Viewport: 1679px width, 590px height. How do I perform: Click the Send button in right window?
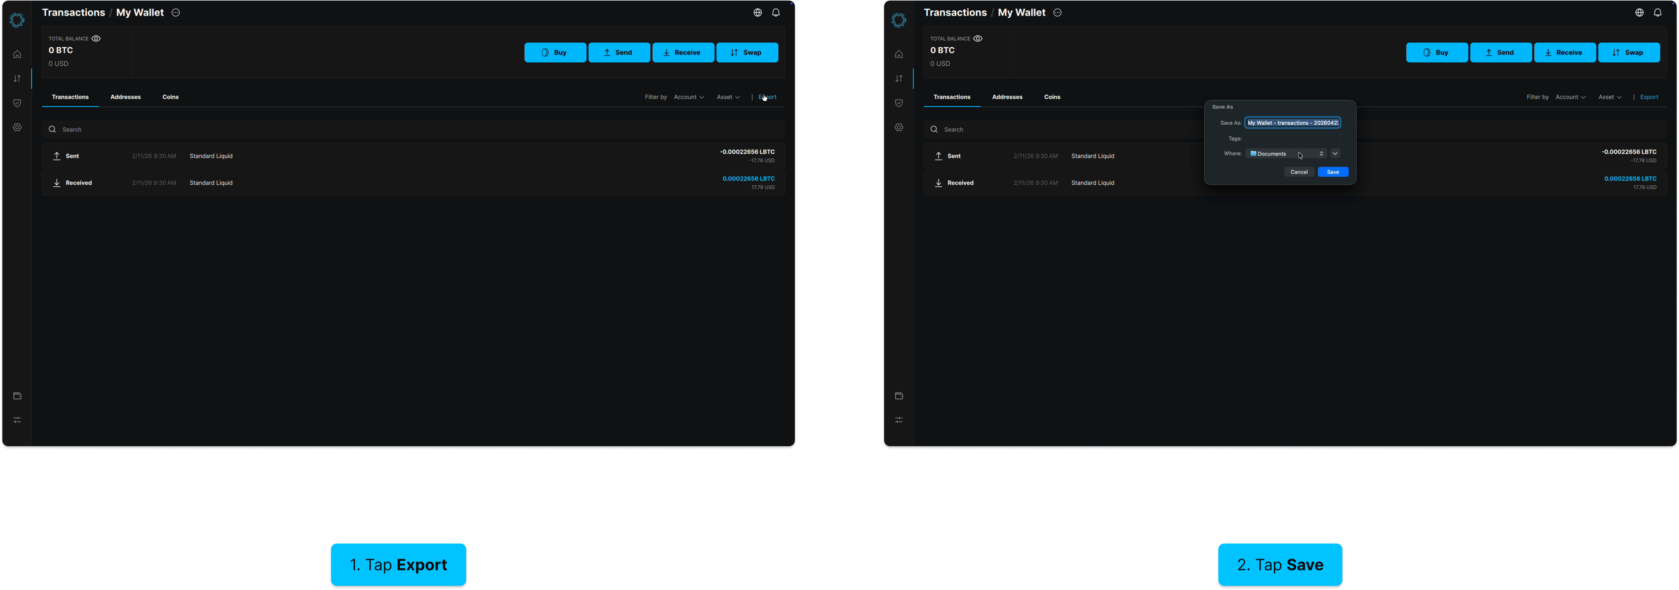point(1501,52)
